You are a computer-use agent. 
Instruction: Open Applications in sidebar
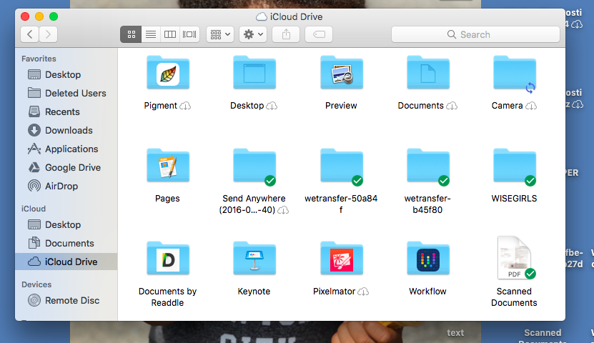coord(66,149)
